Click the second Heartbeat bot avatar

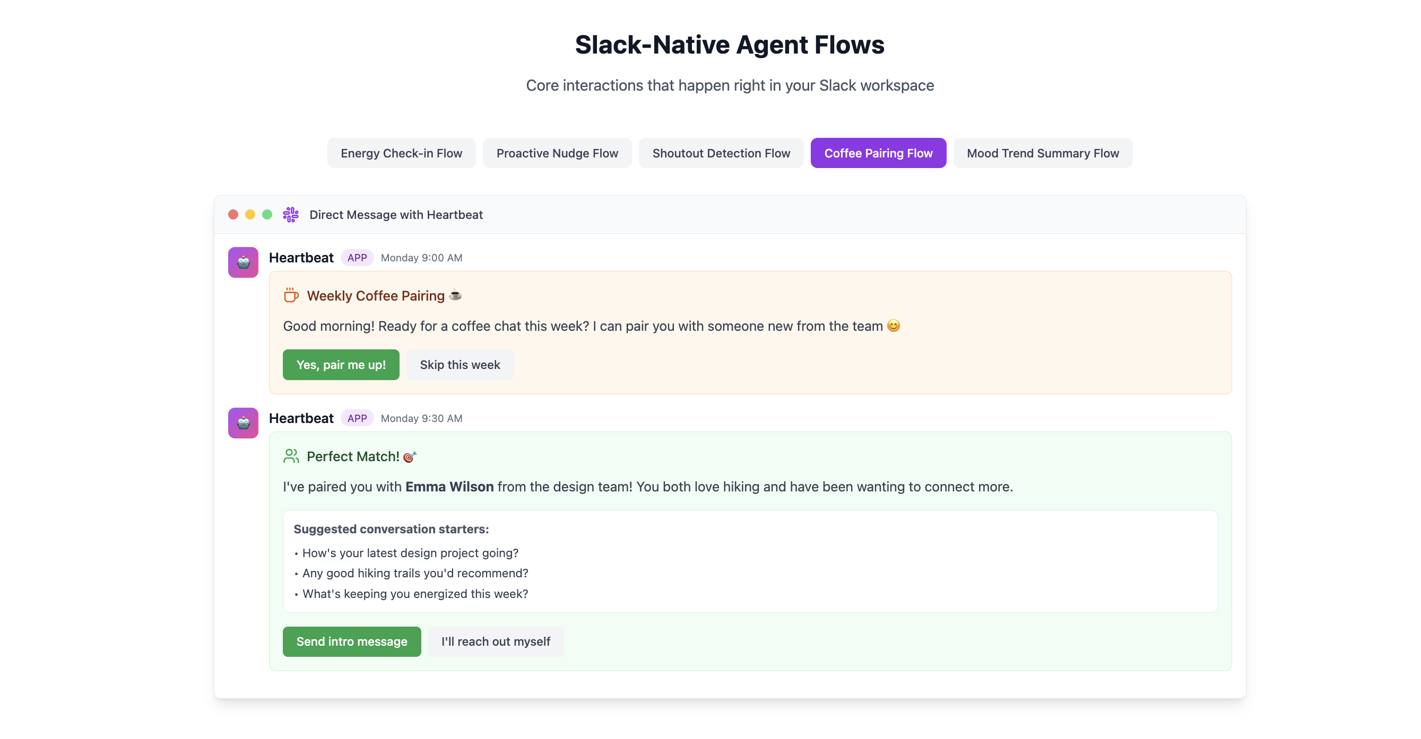243,423
